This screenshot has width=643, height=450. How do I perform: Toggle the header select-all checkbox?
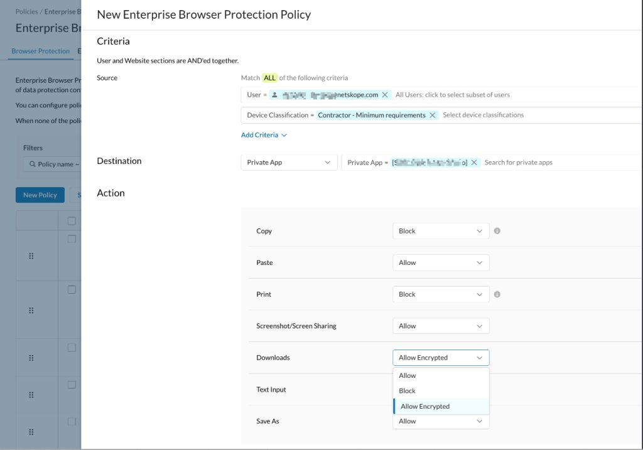click(72, 221)
